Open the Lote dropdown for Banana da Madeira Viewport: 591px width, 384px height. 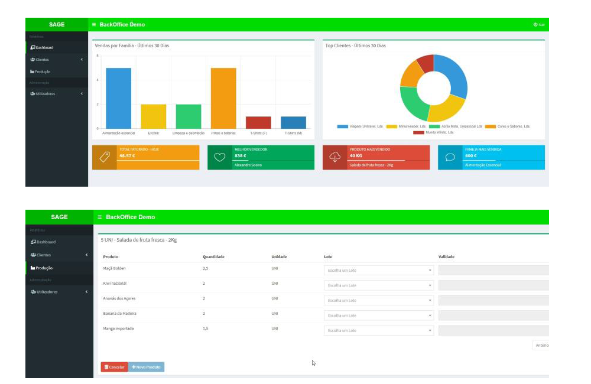[x=379, y=315]
